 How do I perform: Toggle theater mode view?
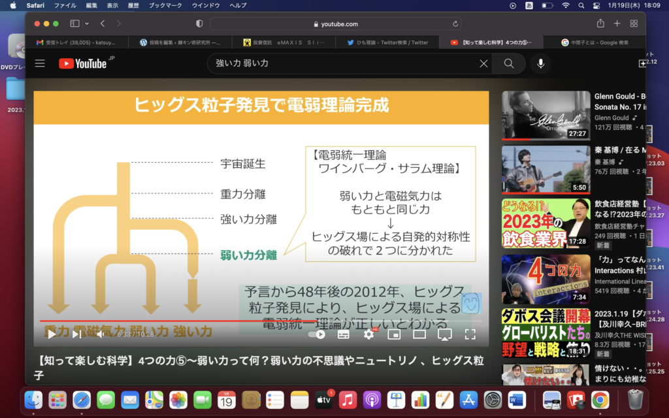pyautogui.click(x=419, y=334)
